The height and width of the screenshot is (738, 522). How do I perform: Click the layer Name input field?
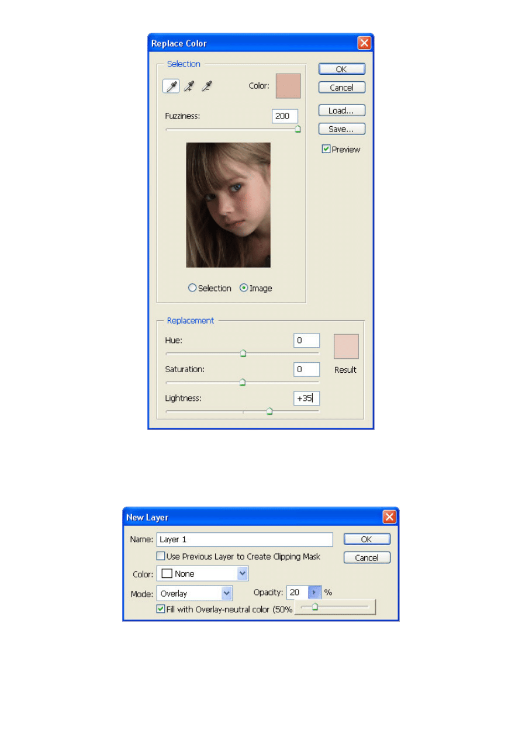(x=244, y=539)
